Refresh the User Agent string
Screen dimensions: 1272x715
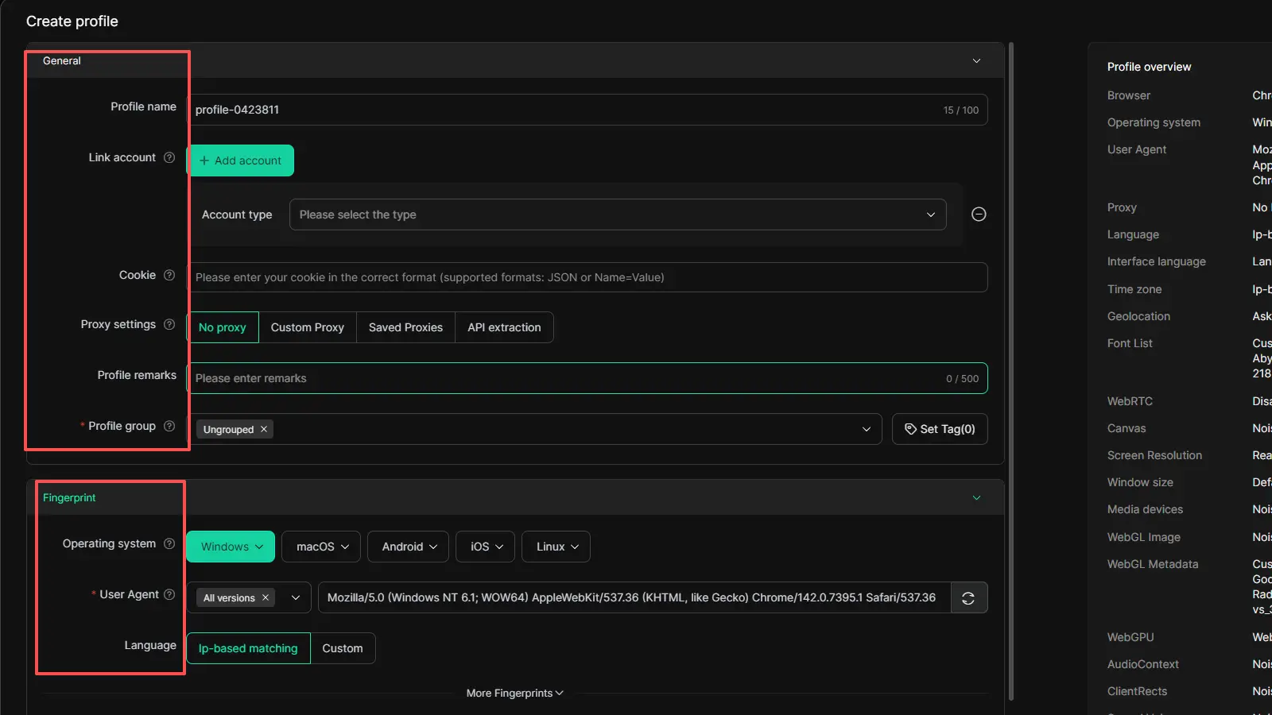pyautogui.click(x=968, y=598)
